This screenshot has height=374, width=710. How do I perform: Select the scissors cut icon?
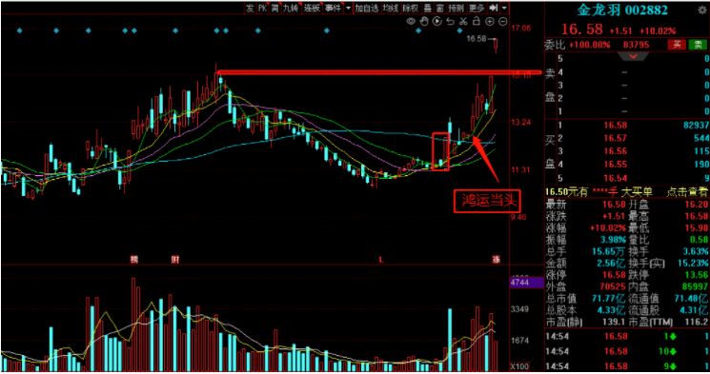point(463,21)
